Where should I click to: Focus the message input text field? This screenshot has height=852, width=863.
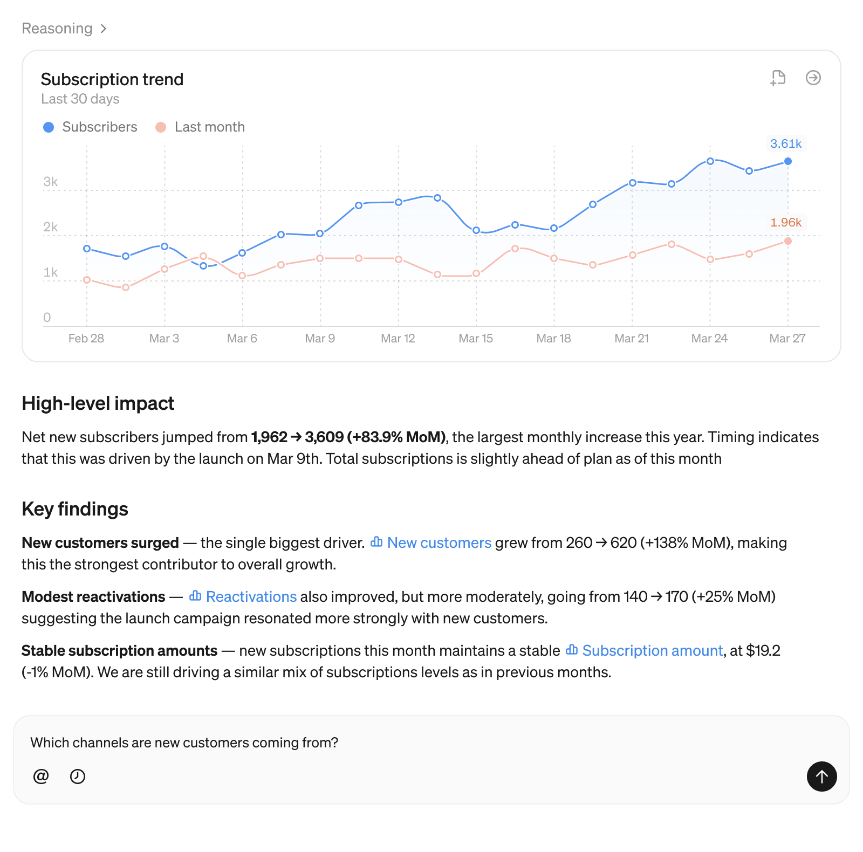click(x=378, y=743)
